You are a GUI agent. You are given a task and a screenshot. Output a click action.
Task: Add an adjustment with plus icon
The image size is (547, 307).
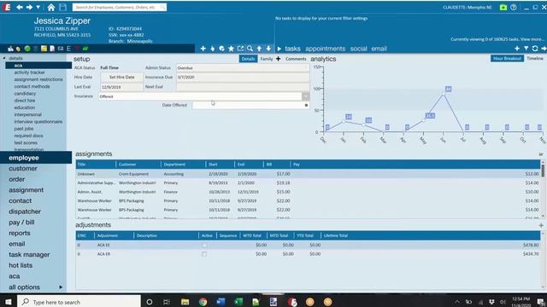point(541,225)
